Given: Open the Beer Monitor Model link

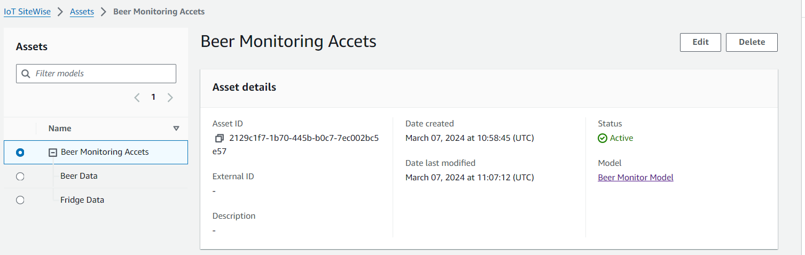Looking at the screenshot, I should [x=636, y=178].
